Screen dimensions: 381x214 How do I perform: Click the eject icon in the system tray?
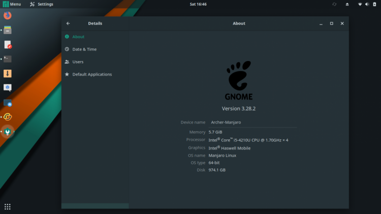tap(347, 4)
